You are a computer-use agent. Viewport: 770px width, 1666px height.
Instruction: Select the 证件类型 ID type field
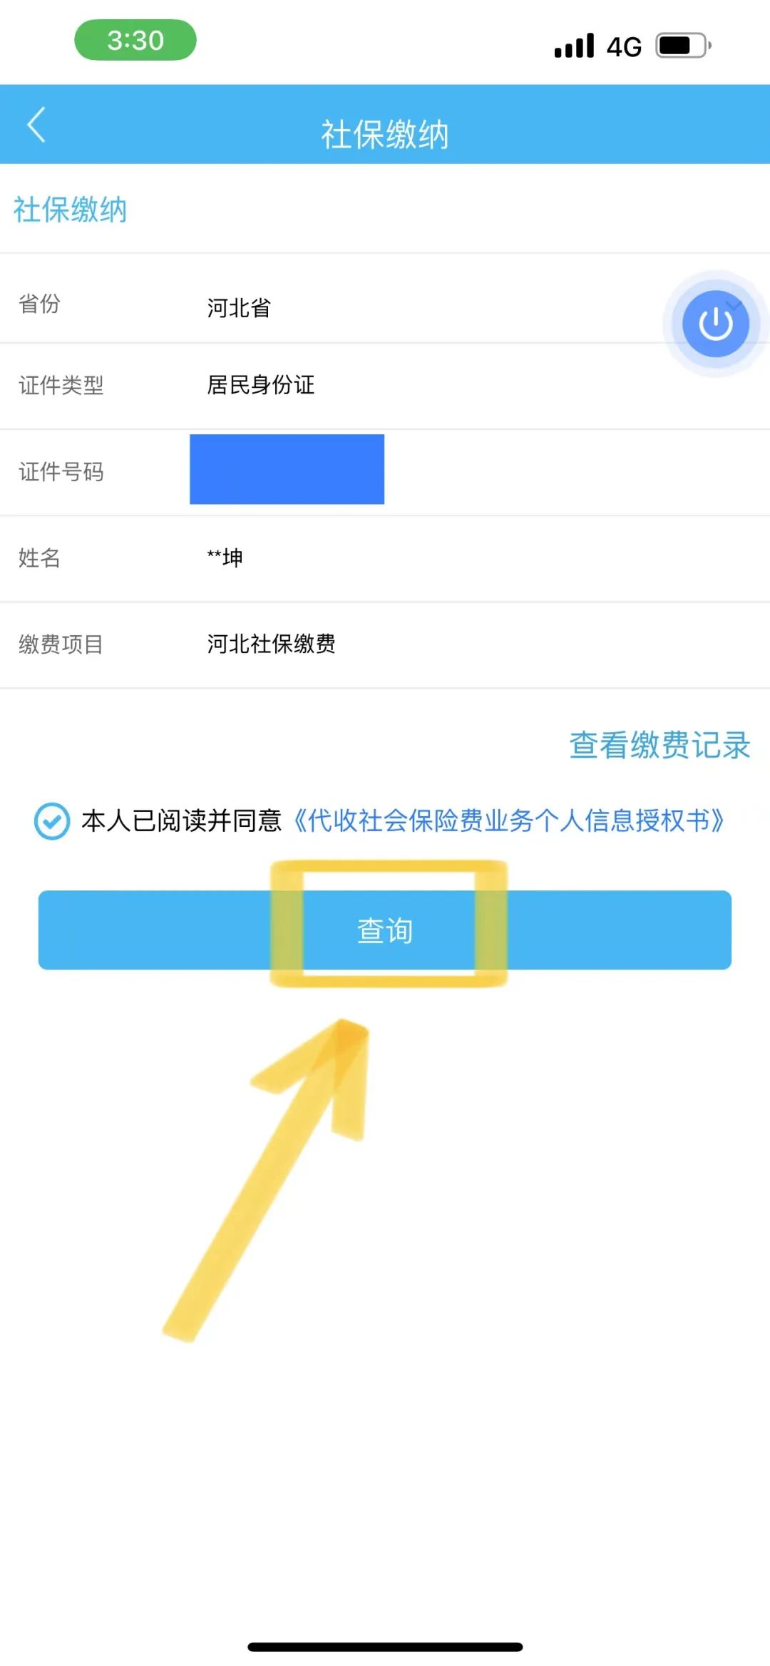point(385,386)
